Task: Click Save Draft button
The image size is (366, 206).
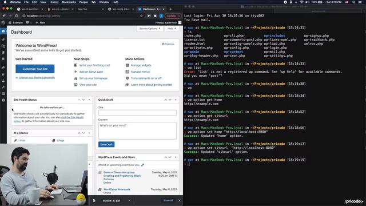Action: pos(106,144)
